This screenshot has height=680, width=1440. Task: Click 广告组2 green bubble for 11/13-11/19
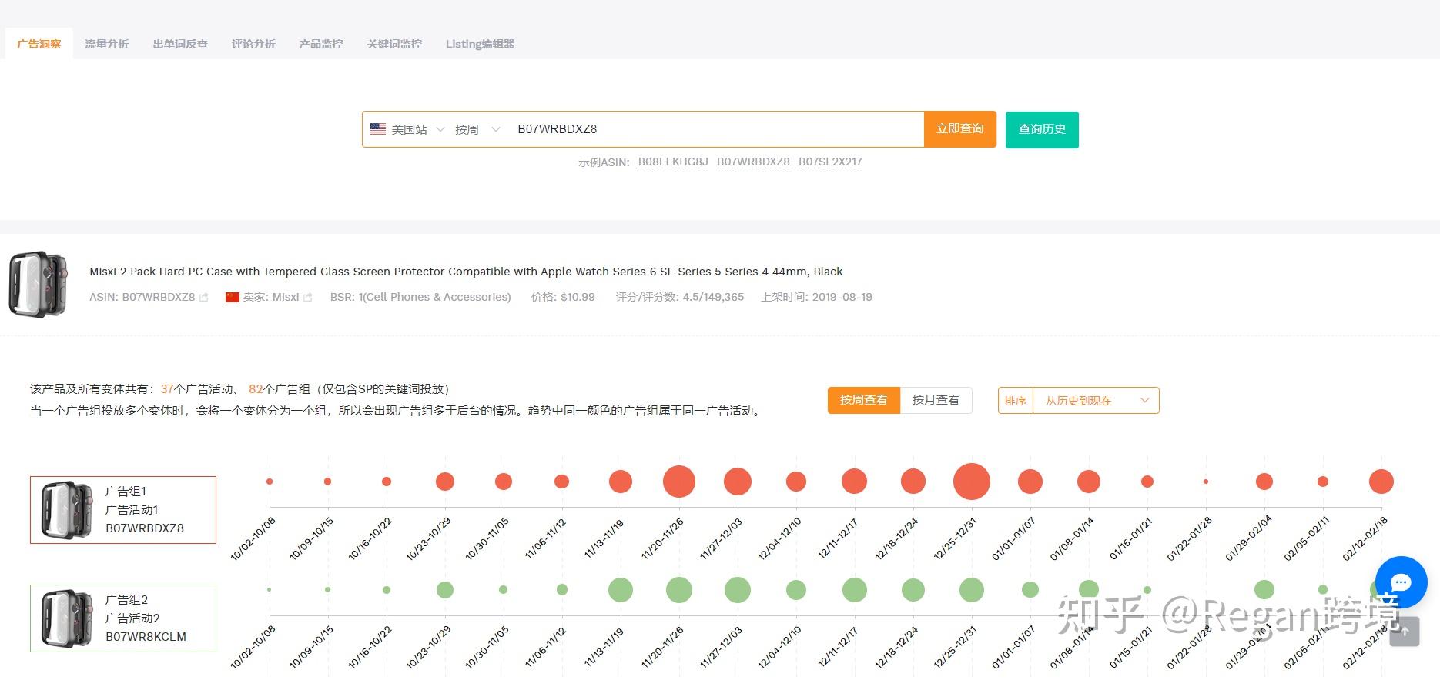click(621, 590)
